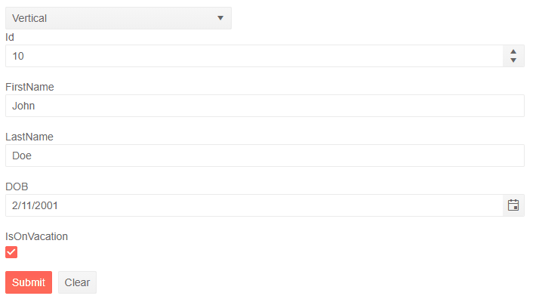This screenshot has width=536, height=302.
Task: Click the date value 2/11/2001
Action: [35, 205]
